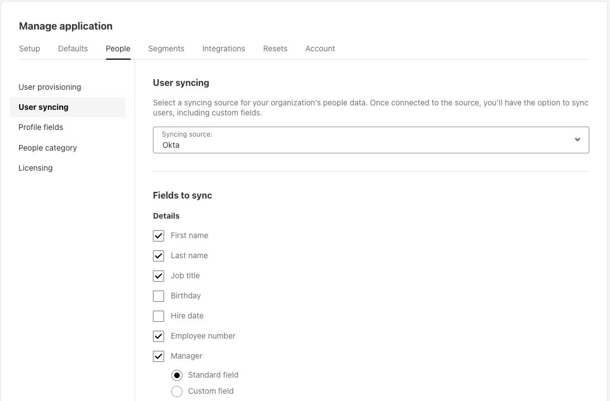Screen dimensions: 610x401
Task: View the Licensing section
Action: (x=35, y=168)
